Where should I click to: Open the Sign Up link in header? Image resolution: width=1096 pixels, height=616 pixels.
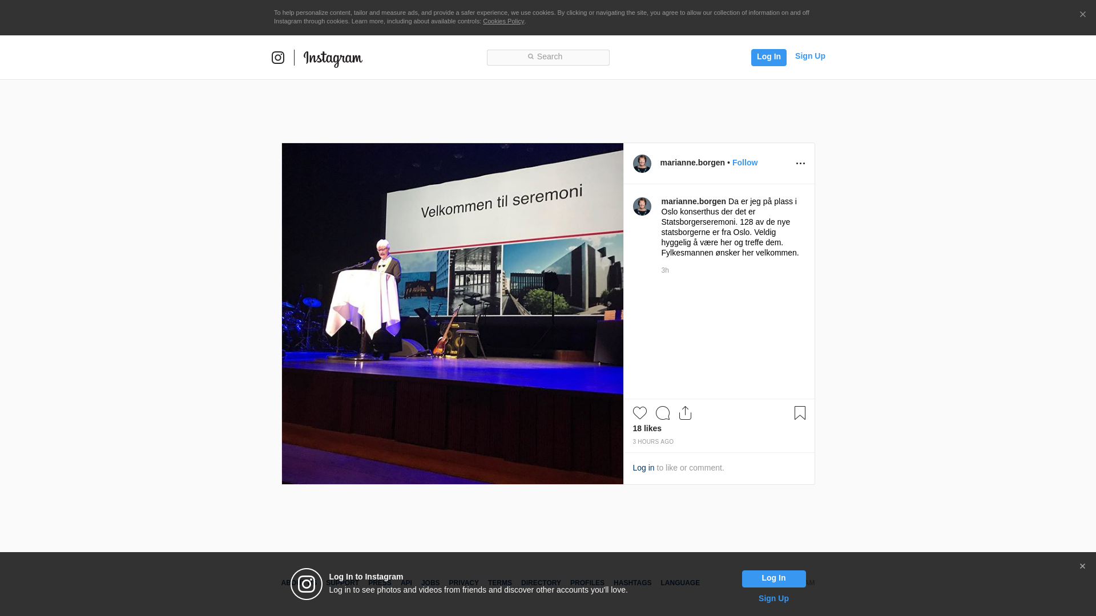tap(810, 56)
